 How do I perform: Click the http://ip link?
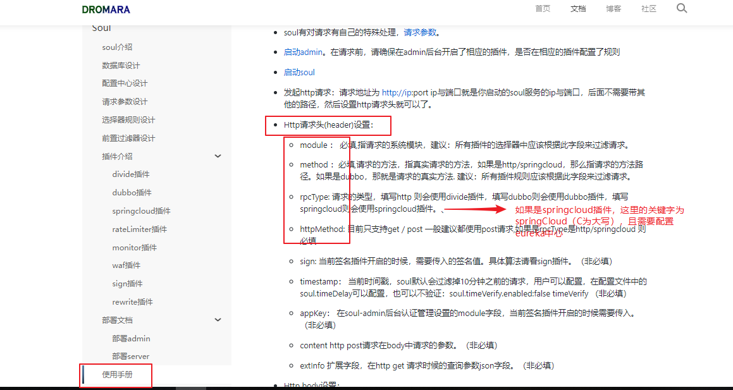pos(397,92)
